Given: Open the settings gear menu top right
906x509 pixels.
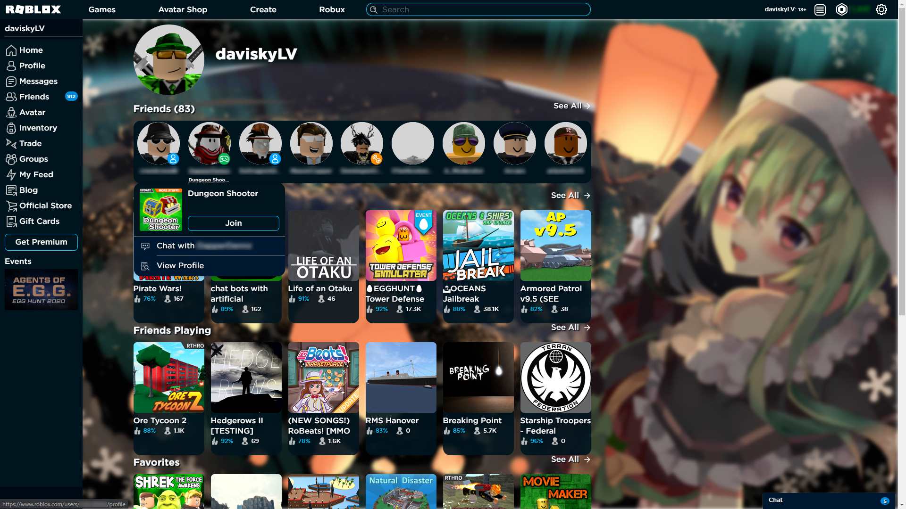Looking at the screenshot, I should [881, 9].
